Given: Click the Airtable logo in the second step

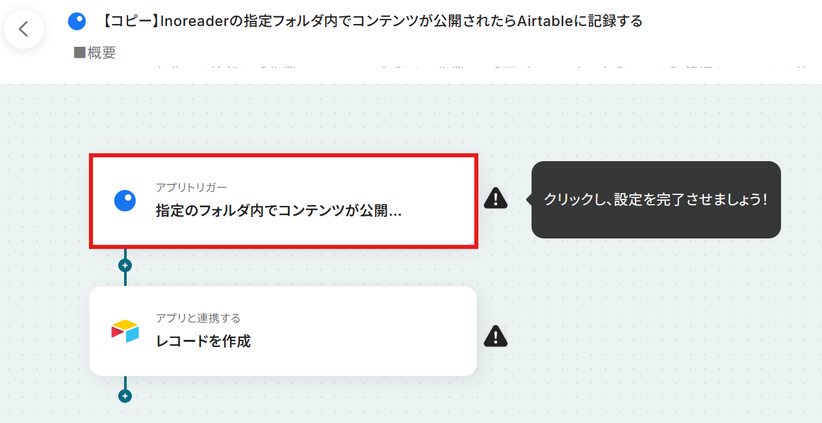Looking at the screenshot, I should (x=125, y=331).
